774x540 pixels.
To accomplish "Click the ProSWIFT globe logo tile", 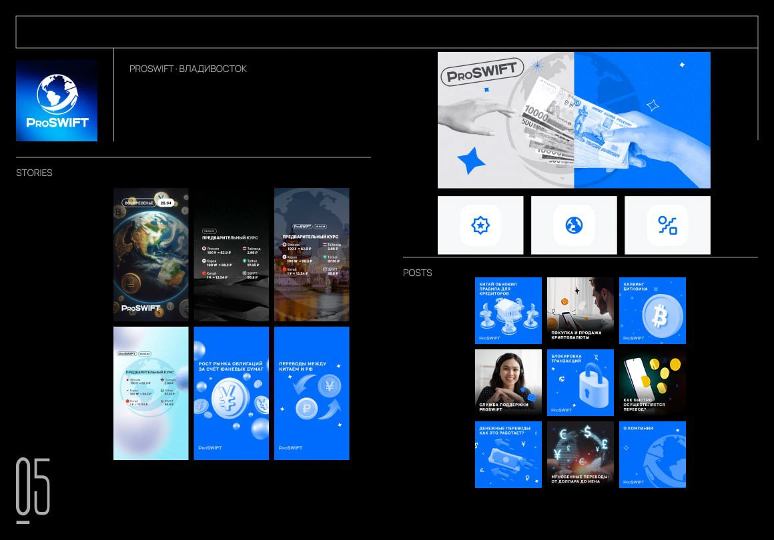I will point(57,101).
